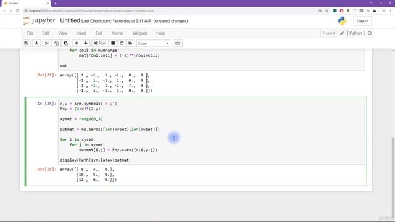Click the outmat[i,j] = Fxy.subs line
Screen dimensions: 395x222
118,150
